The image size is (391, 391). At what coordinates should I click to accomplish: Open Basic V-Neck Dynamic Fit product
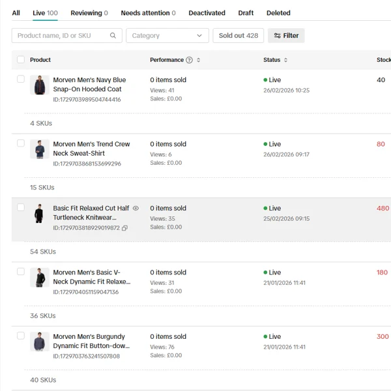[91, 277]
